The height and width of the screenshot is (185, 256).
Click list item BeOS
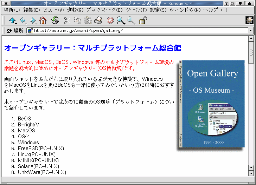click(x=24, y=119)
